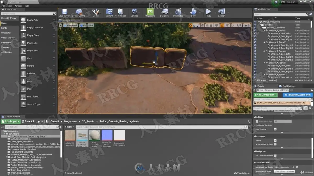Click the Cinematics toolbar icon
The width and height of the screenshot is (314, 176).
point(178,12)
